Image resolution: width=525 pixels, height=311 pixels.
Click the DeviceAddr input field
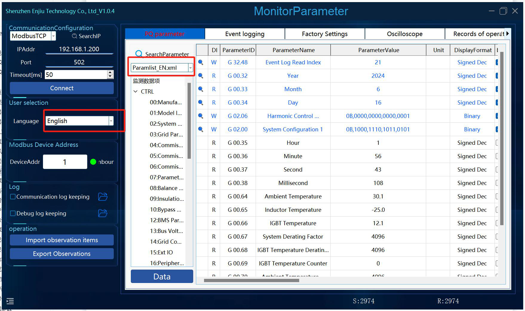[65, 162]
